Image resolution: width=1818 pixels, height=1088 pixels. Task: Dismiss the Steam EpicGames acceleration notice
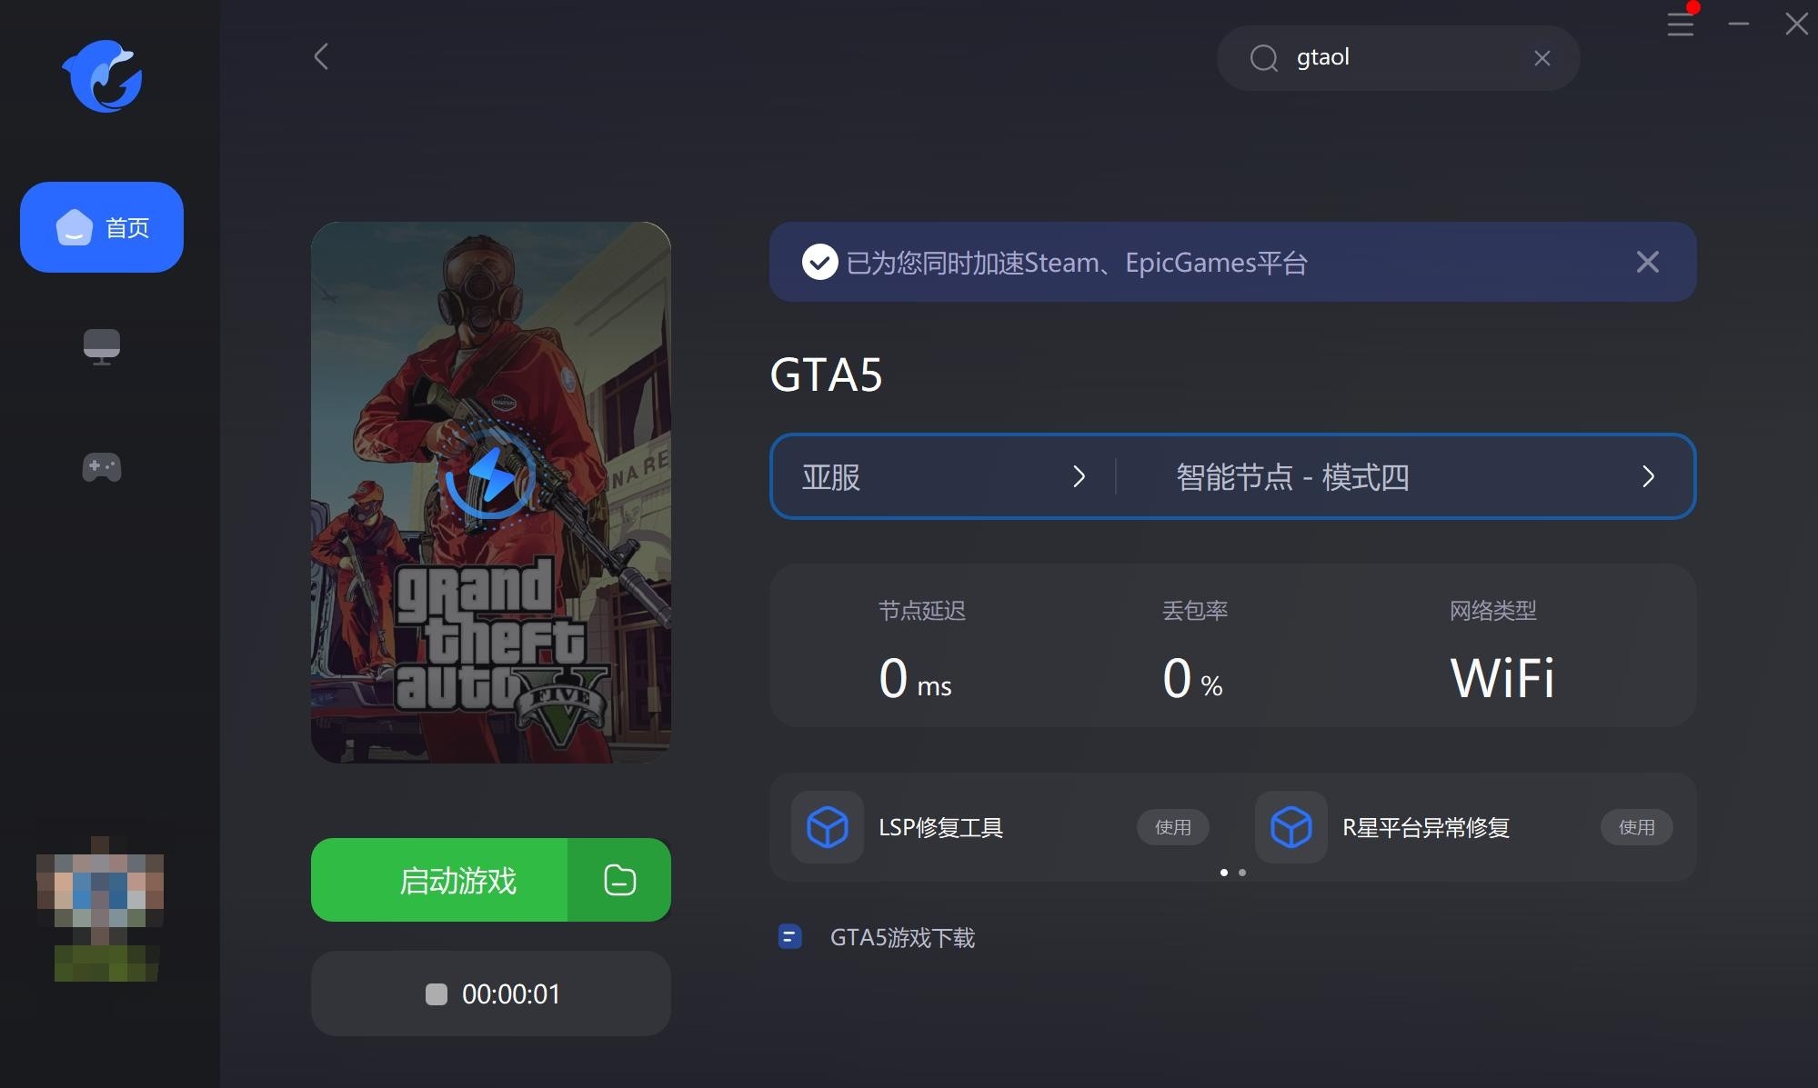click(1647, 263)
